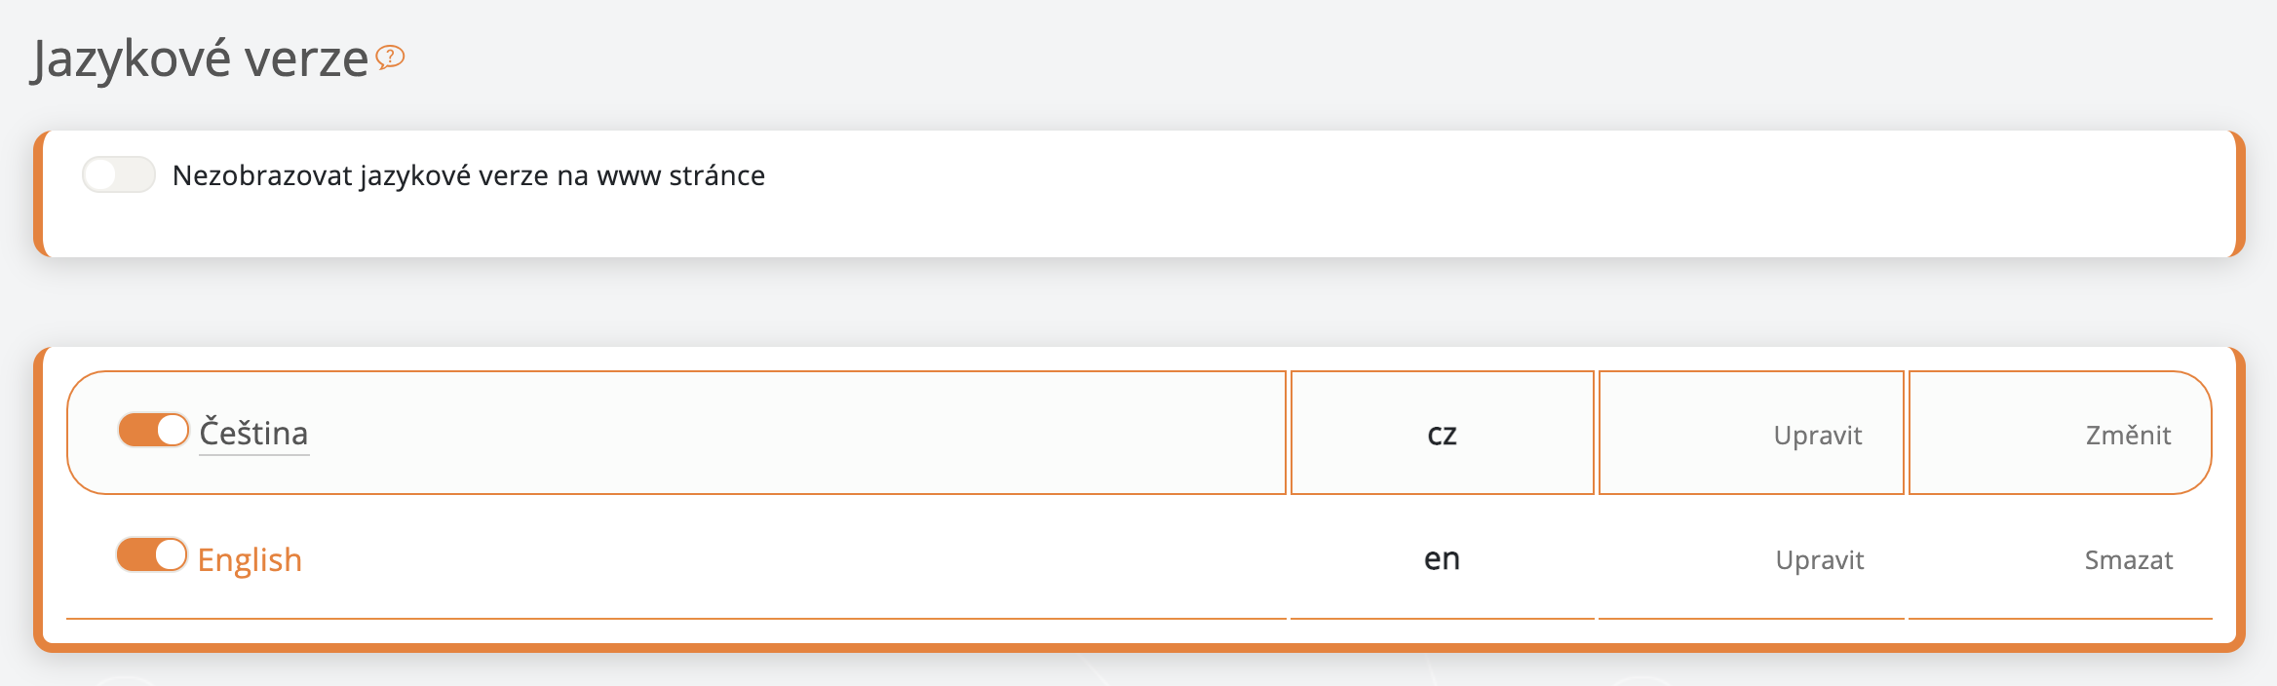Click empty space in the Čeština name cell
The image size is (2277, 686).
tap(780, 433)
